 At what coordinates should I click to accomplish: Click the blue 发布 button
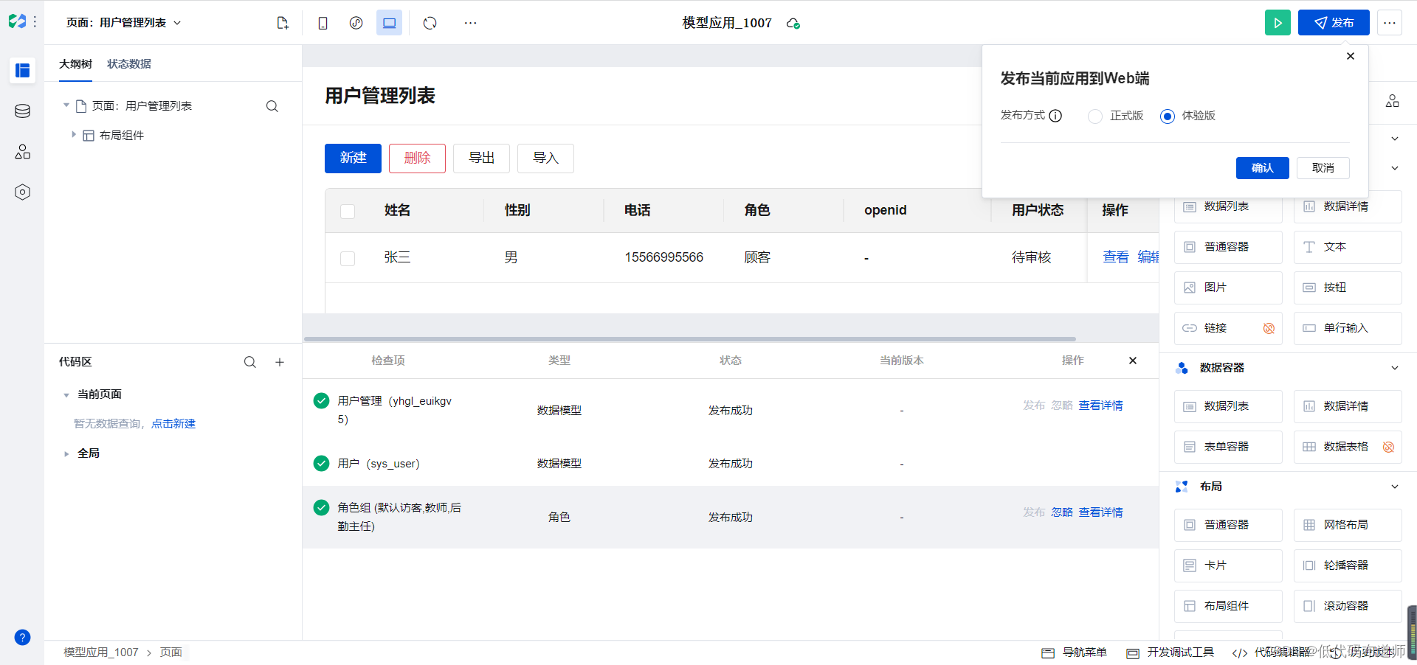coord(1334,23)
